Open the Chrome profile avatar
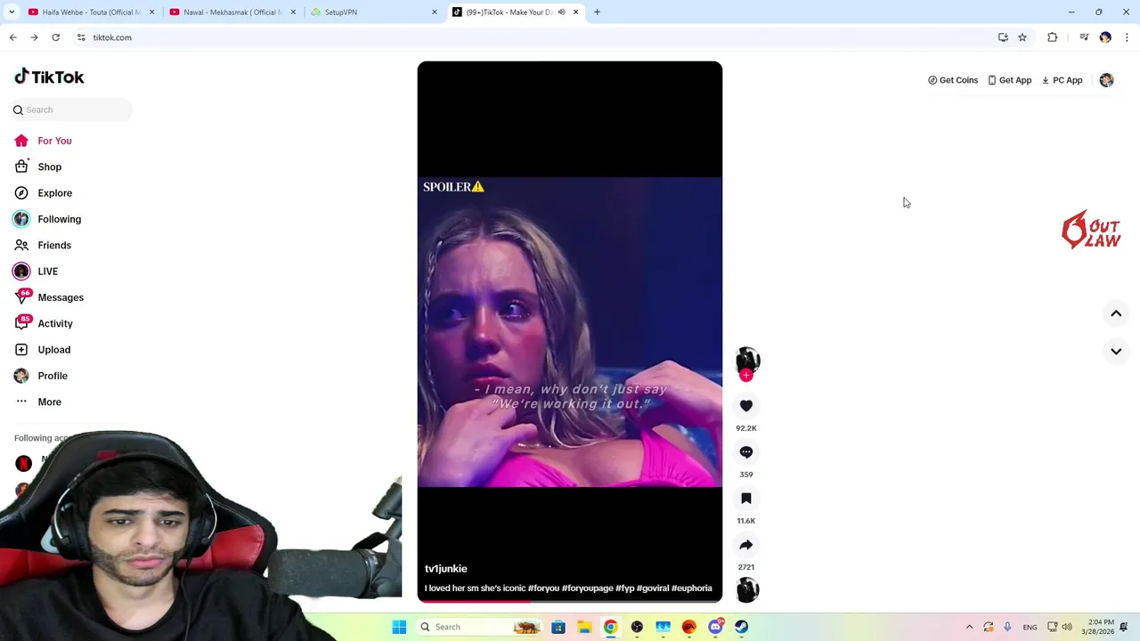This screenshot has height=641, width=1140. (1105, 37)
